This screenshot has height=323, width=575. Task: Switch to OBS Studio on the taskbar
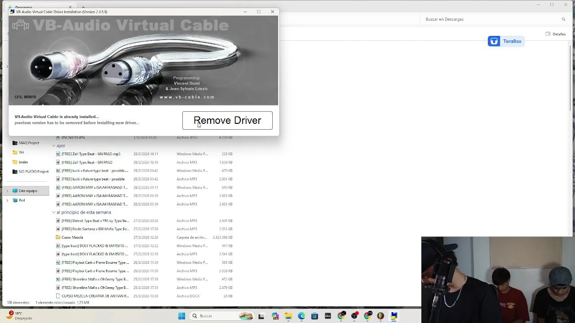(x=354, y=316)
